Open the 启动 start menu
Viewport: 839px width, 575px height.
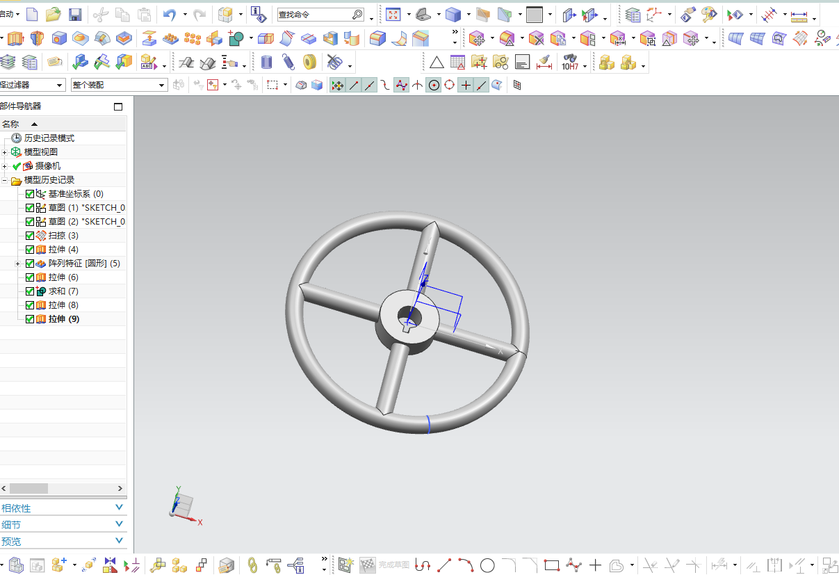point(10,14)
